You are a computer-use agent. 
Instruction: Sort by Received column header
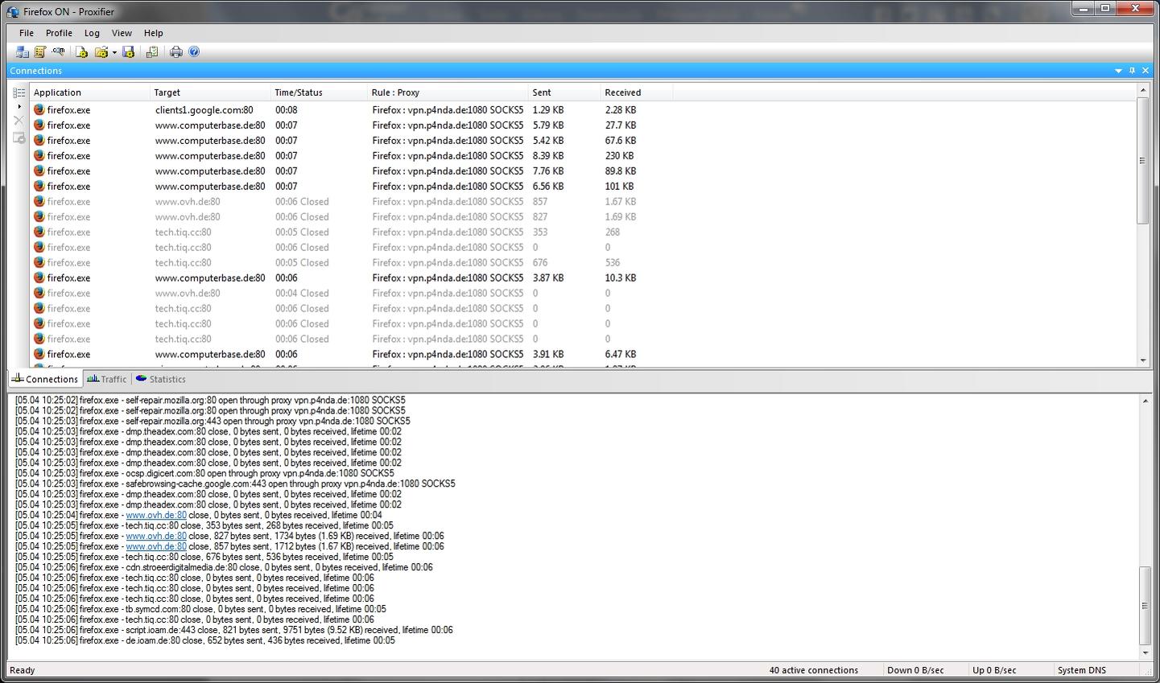tap(637, 93)
